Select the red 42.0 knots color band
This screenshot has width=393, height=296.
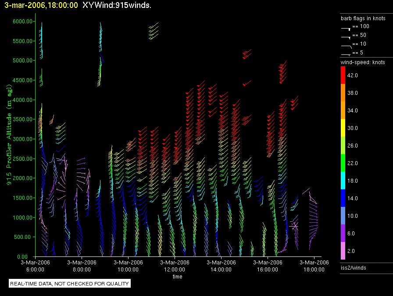tap(343, 76)
